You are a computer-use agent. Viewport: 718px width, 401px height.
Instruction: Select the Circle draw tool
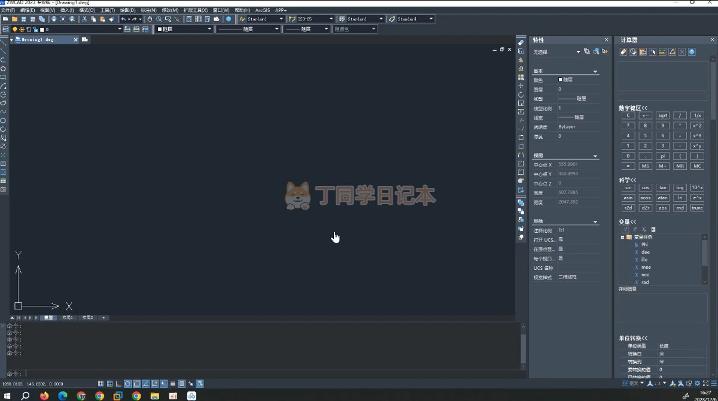pos(4,120)
